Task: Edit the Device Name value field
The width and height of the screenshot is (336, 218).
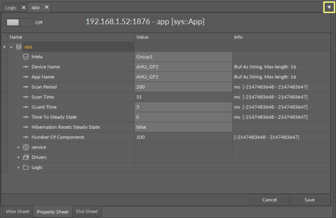Action: 183,67
